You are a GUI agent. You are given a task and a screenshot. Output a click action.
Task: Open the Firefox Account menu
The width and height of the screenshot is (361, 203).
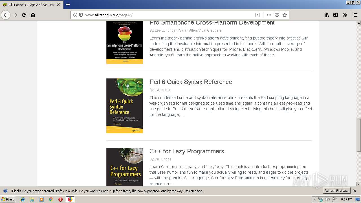(345, 15)
